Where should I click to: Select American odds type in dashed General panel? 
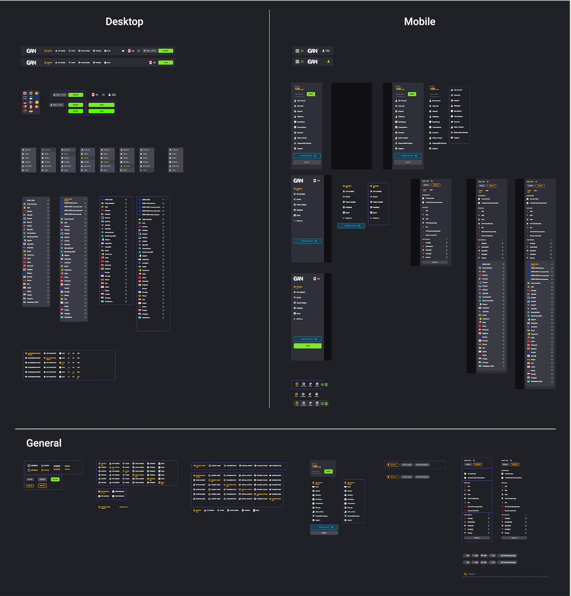click(478, 464)
